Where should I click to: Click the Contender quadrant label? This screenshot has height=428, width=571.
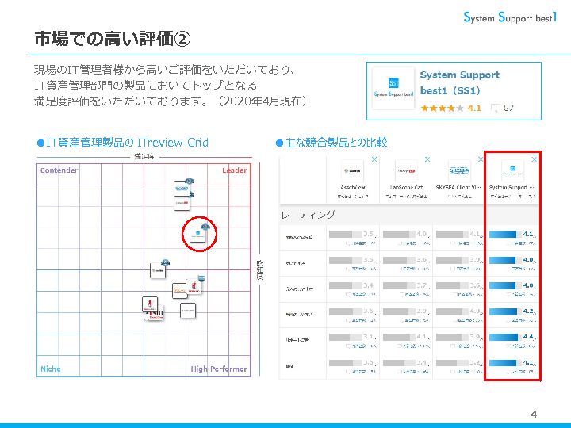59,170
